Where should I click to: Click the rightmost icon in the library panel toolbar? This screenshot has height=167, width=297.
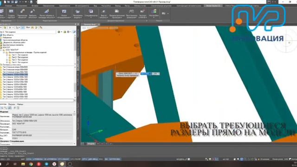click(41, 28)
